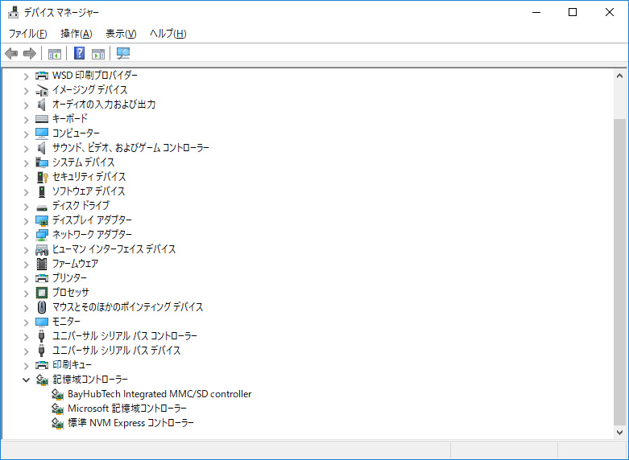The image size is (629, 460).
Task: Click the mouse icon for マウスとそのほかのポインティング デバイス
Action: (42, 307)
